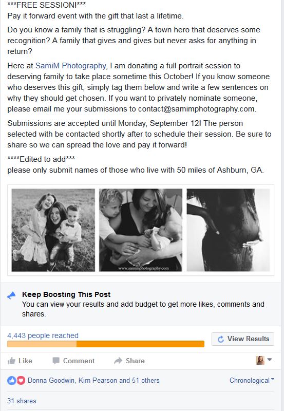Click Donna Goodwin's name in reactions
The image size is (284, 411).
(x=51, y=380)
